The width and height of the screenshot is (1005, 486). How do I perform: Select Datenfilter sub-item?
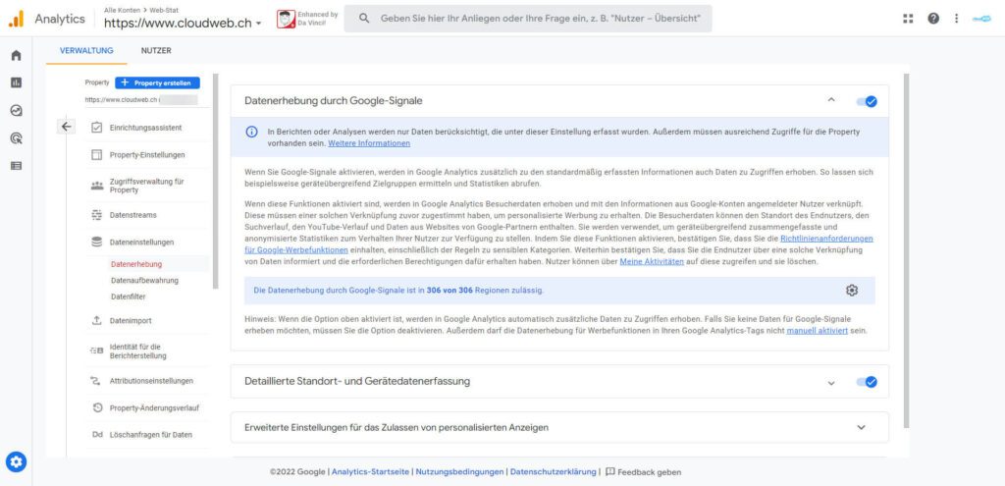point(129,297)
